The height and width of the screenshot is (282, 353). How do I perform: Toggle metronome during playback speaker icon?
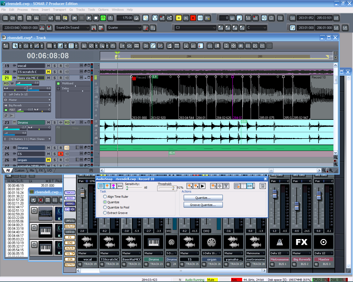[x=264, y=18]
